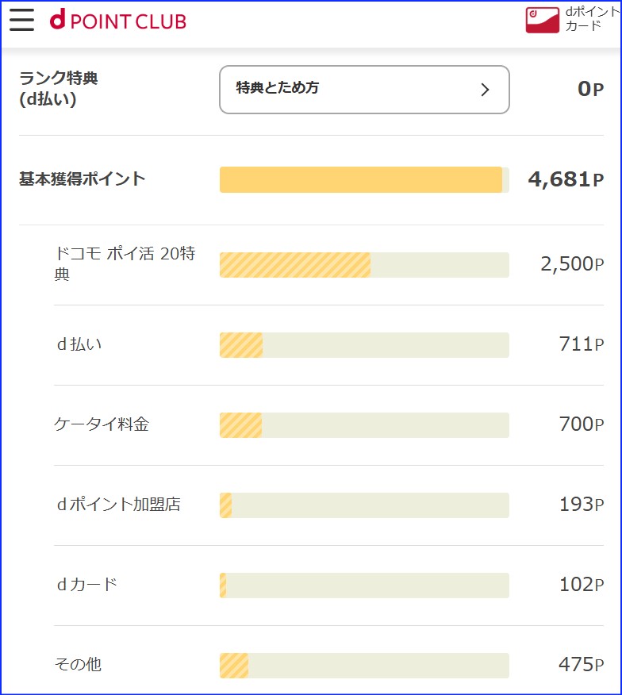Screen dimensions: 622x695
Task: Click the d POINT CLUB logo
Action: (x=117, y=21)
